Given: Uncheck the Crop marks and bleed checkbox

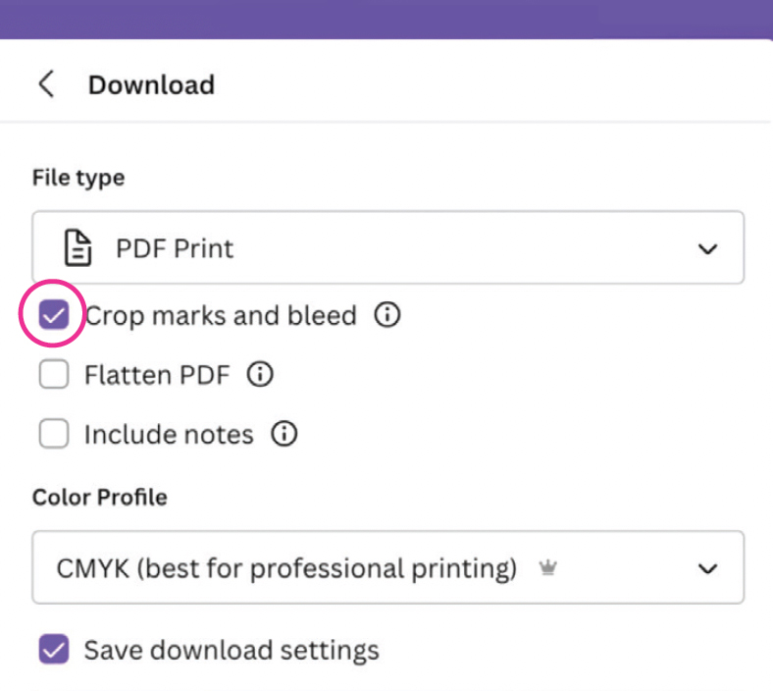Looking at the screenshot, I should [x=53, y=315].
